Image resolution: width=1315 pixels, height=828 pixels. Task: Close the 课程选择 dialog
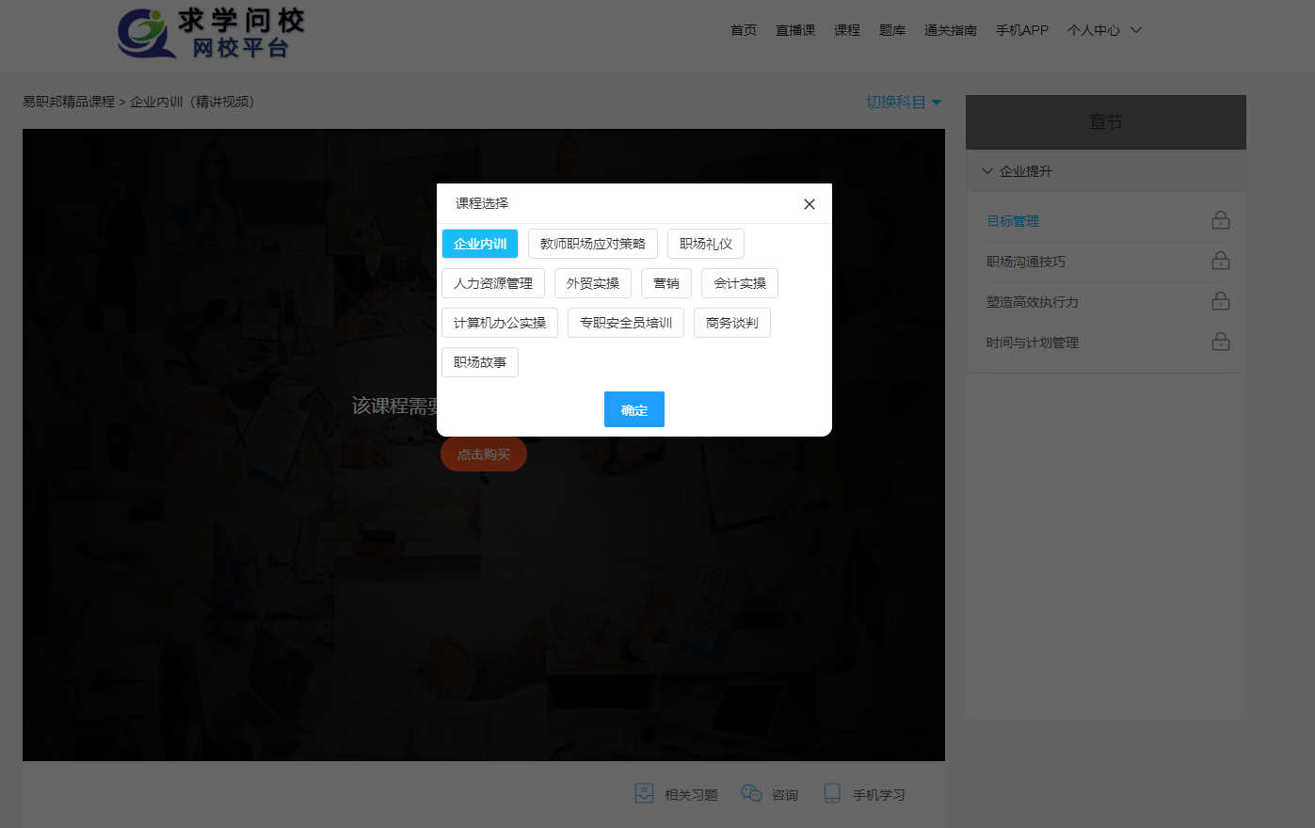[809, 203]
